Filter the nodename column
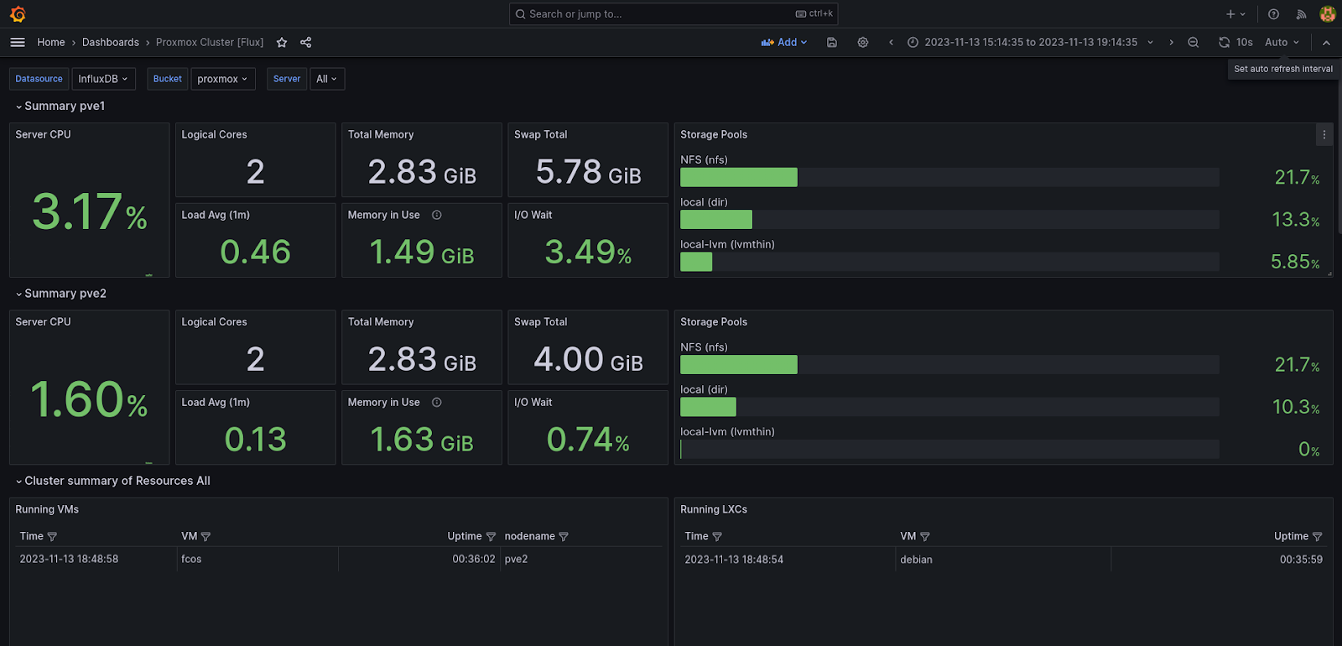Viewport: 1342px width, 646px height. pos(564,536)
